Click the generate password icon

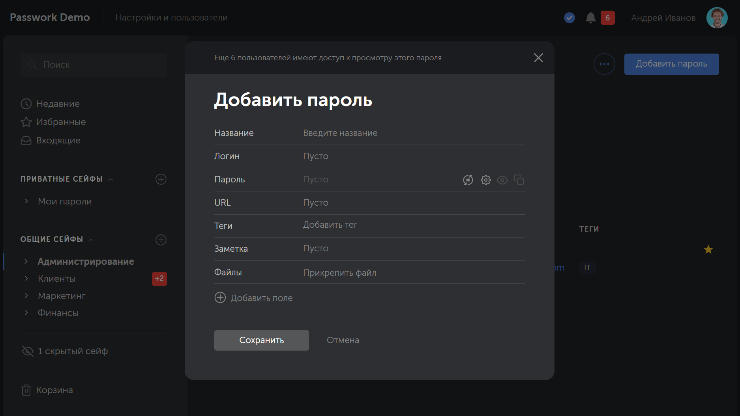(x=468, y=180)
